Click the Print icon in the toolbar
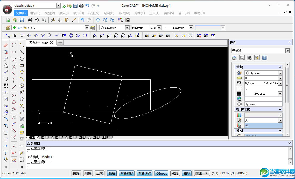 (30, 20)
